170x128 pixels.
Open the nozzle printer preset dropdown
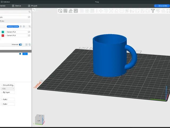pyautogui.click(x=14, y=17)
